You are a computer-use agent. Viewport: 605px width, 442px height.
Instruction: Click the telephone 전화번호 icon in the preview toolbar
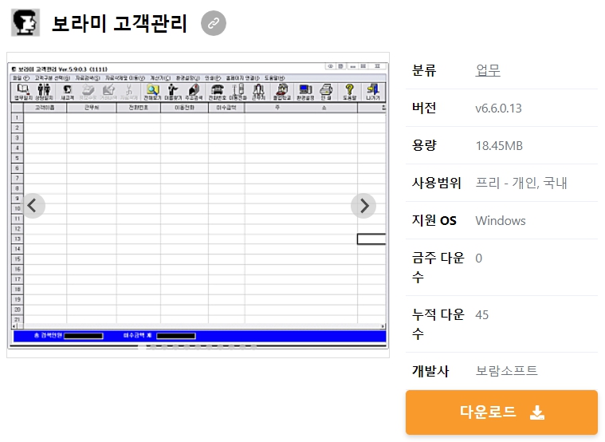pyautogui.click(x=218, y=92)
